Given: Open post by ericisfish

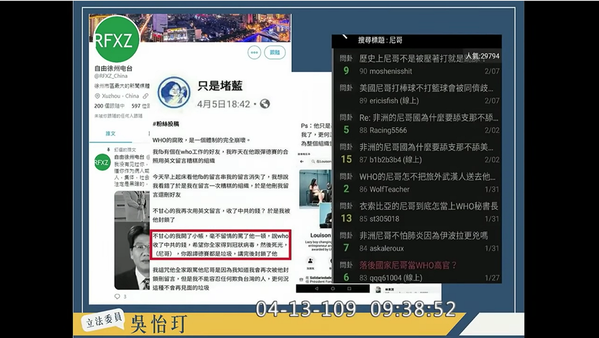Looking at the screenshot, I should point(417,94).
